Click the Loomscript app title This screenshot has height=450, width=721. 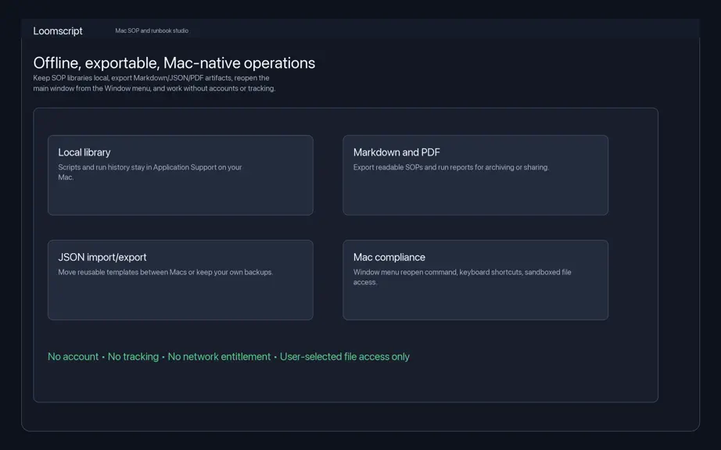click(58, 30)
